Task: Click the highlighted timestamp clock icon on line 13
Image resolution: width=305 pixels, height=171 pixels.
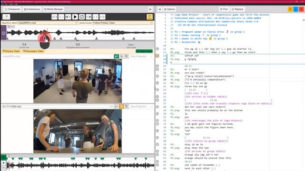Action: (157, 56)
